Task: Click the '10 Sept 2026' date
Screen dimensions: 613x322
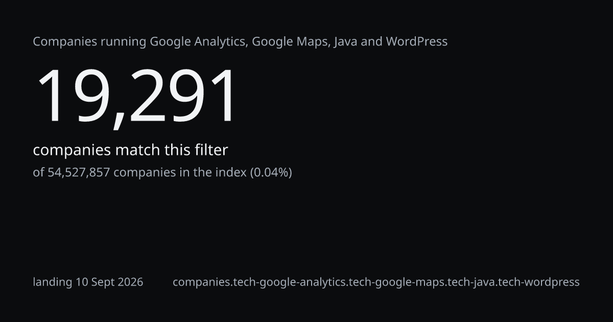Action: coord(110,282)
